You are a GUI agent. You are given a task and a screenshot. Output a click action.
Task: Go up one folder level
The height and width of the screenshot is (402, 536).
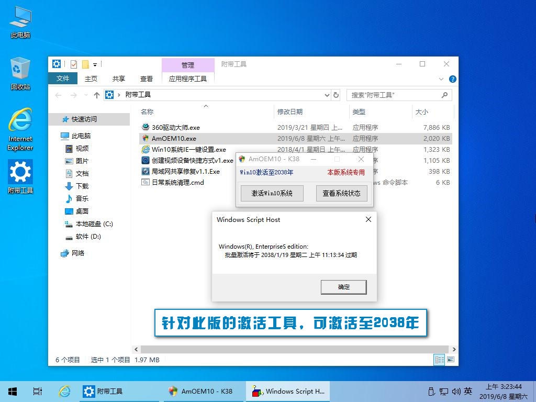tap(97, 95)
